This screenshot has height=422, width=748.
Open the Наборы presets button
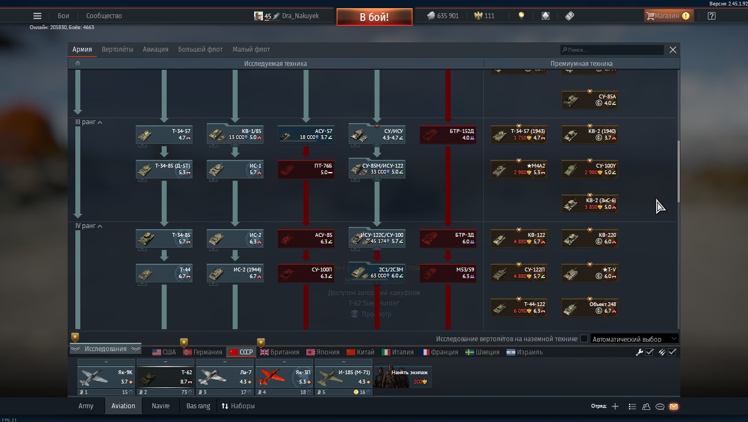tap(238, 406)
